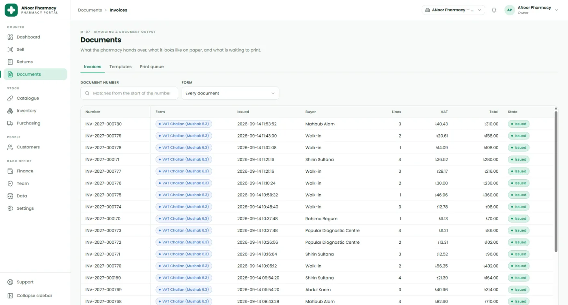568x305 pixels.
Task: Click issued time 2026-09-14 10:16:04
Action: click(257, 254)
